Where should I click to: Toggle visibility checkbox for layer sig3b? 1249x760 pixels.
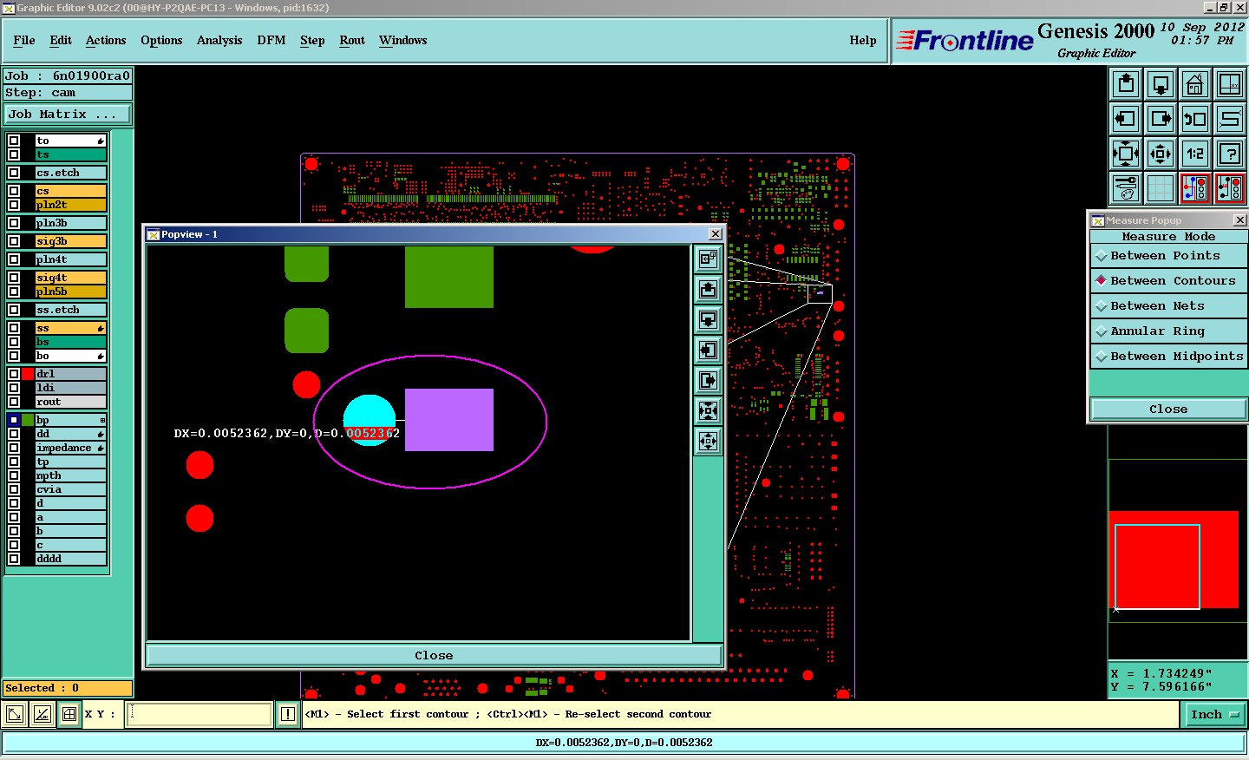tap(14, 241)
